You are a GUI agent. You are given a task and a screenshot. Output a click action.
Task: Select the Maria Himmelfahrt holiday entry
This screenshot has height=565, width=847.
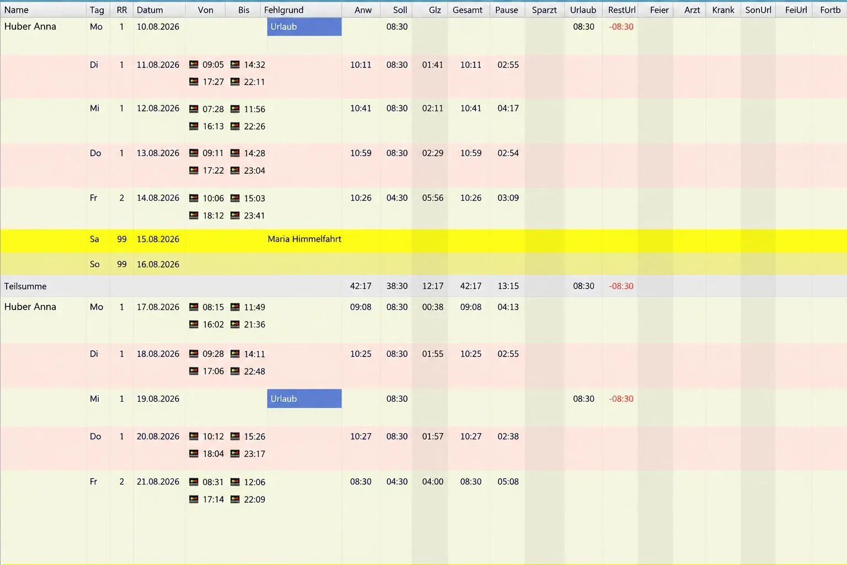click(304, 239)
